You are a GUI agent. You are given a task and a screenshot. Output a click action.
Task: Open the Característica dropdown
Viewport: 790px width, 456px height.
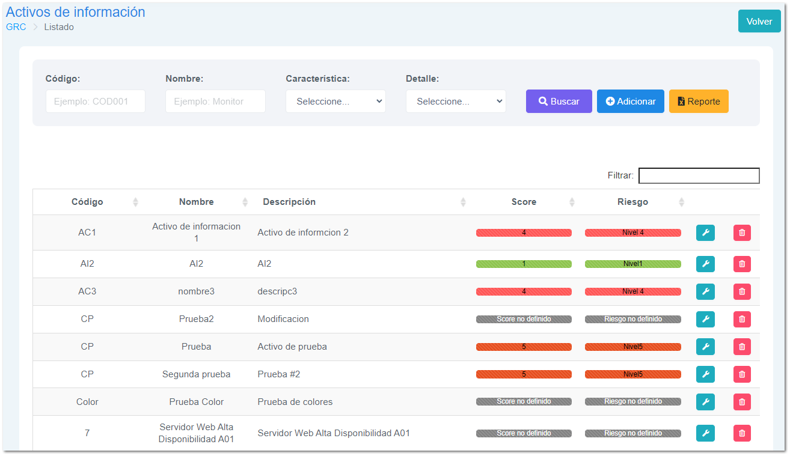pyautogui.click(x=335, y=102)
